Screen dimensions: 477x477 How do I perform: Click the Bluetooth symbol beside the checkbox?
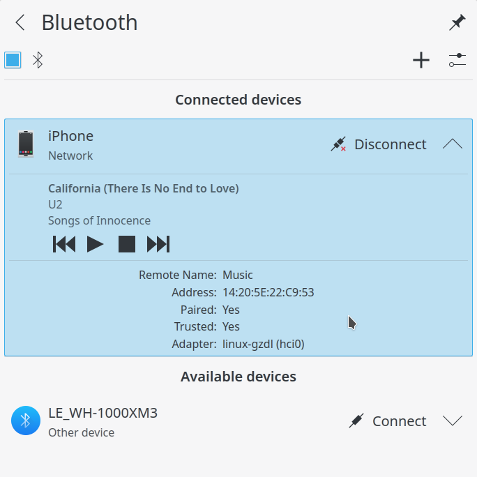(x=38, y=60)
